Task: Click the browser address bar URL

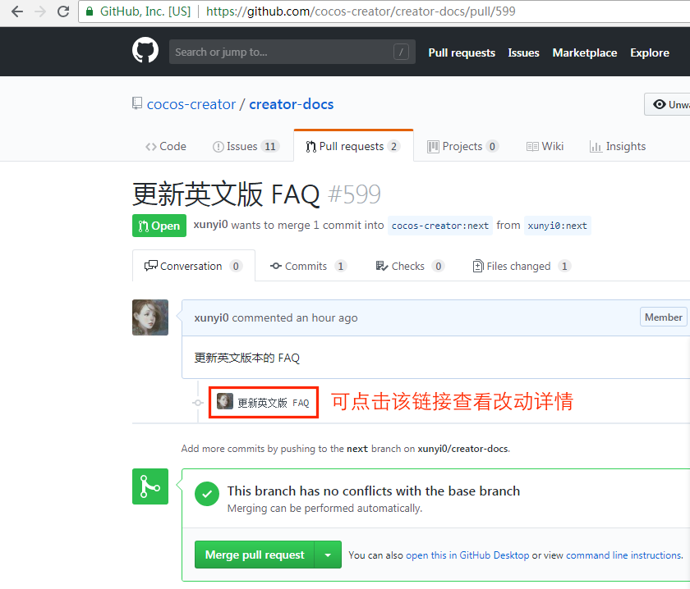Action: pos(361,11)
